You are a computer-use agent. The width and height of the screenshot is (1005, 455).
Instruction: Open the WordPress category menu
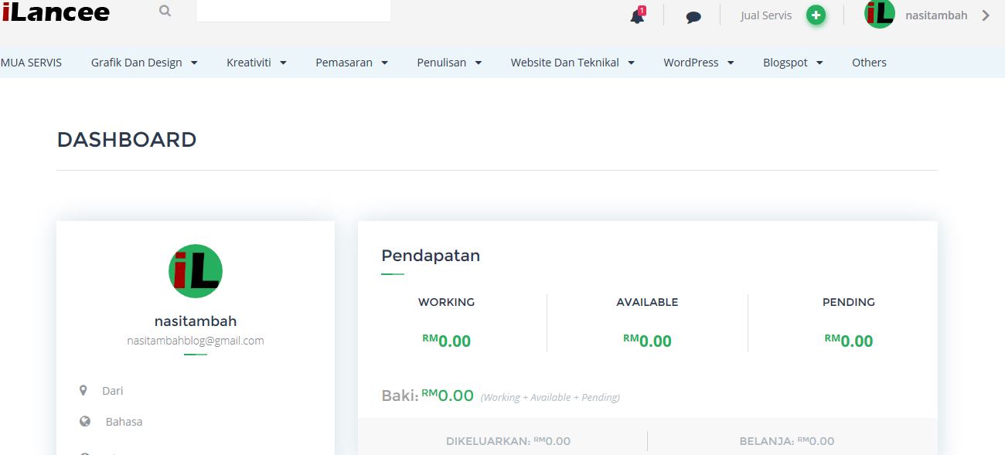(699, 63)
